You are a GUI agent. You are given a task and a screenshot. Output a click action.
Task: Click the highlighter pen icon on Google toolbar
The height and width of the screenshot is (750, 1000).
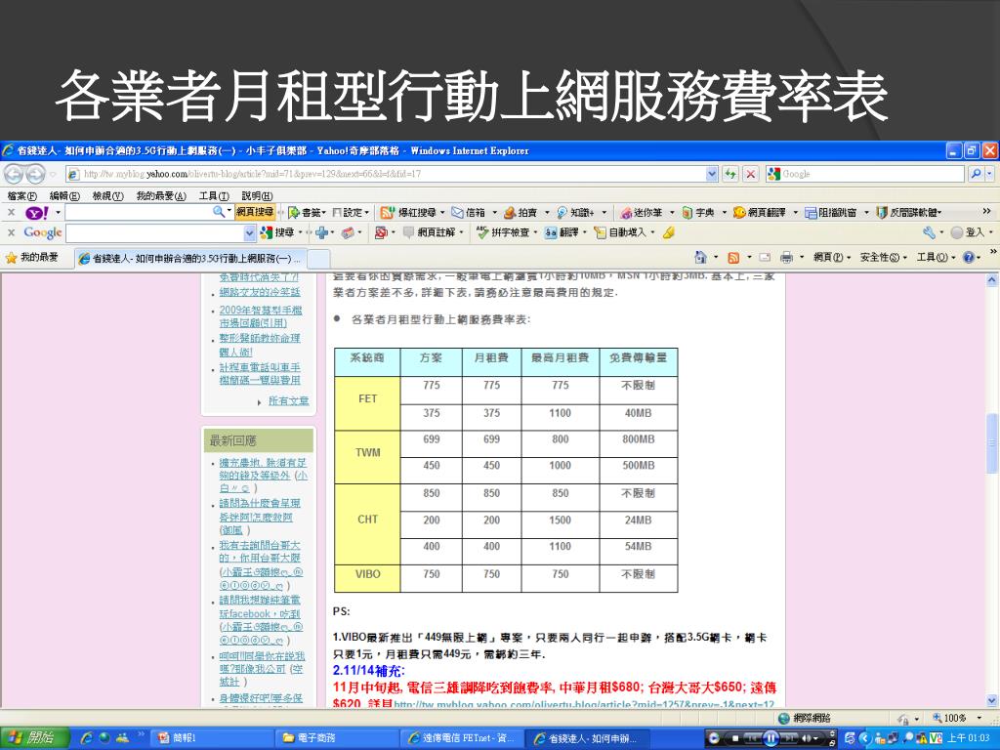[x=668, y=232]
